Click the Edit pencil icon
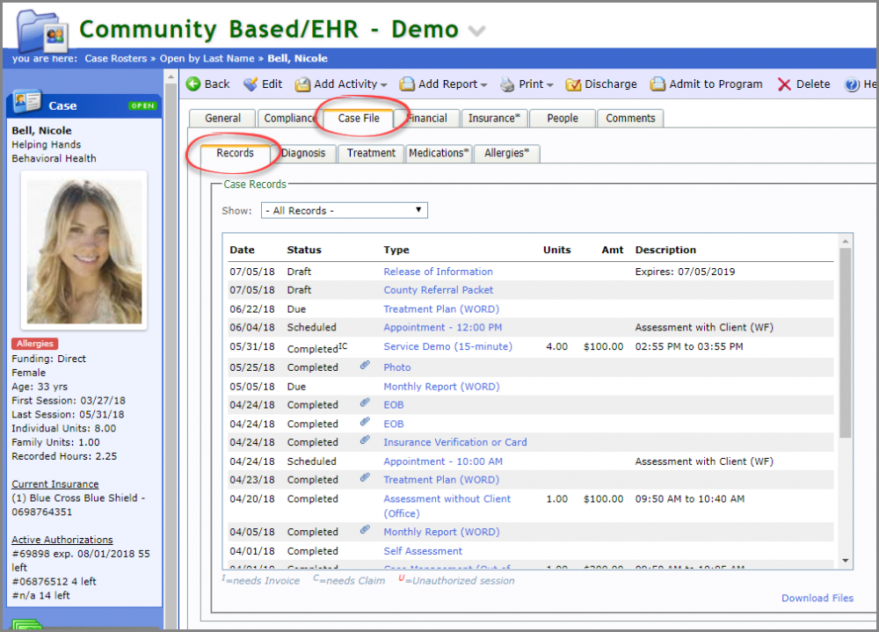This screenshot has height=632, width=879. pos(251,84)
